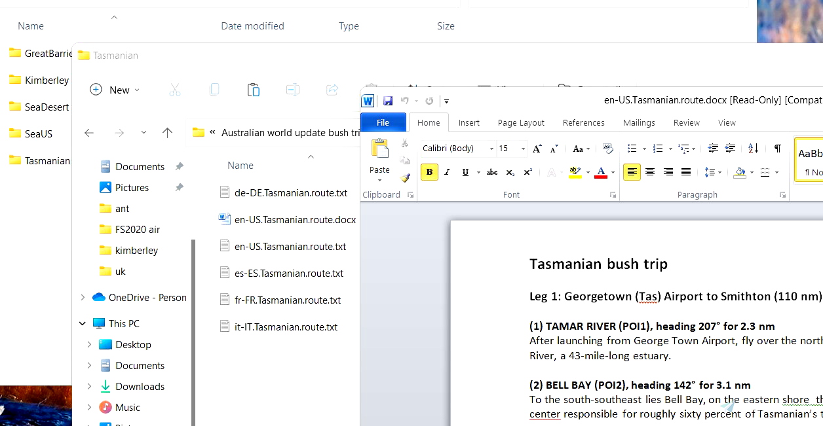Open the Line spacing dropdown
Screen dimensions: 823x426
click(x=711, y=172)
